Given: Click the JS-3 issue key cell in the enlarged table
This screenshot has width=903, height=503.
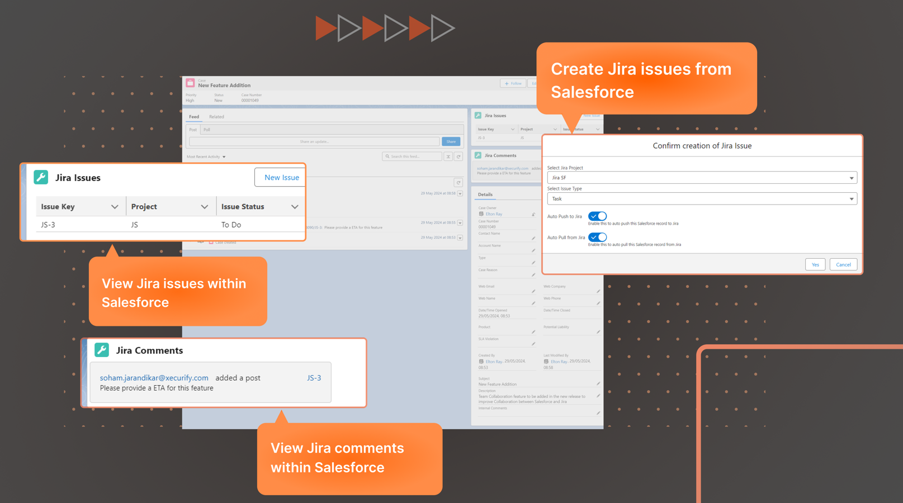Looking at the screenshot, I should point(48,225).
